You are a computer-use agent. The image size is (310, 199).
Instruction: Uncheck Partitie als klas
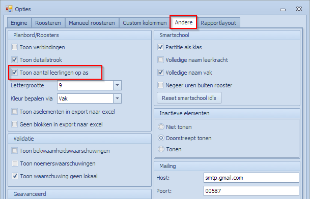pyautogui.click(x=160, y=47)
